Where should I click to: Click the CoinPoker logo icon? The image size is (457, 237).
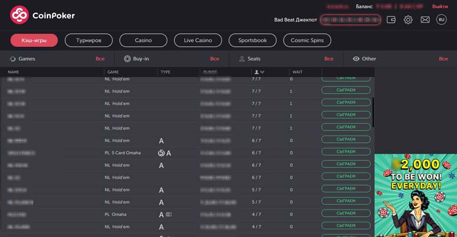19,15
